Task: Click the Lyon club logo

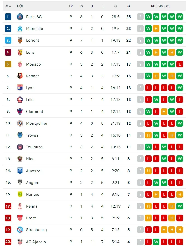Action: point(20,88)
